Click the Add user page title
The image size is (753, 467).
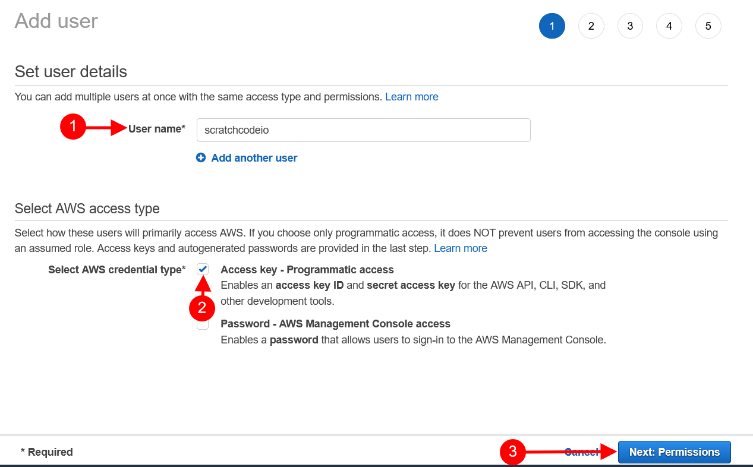pos(56,21)
